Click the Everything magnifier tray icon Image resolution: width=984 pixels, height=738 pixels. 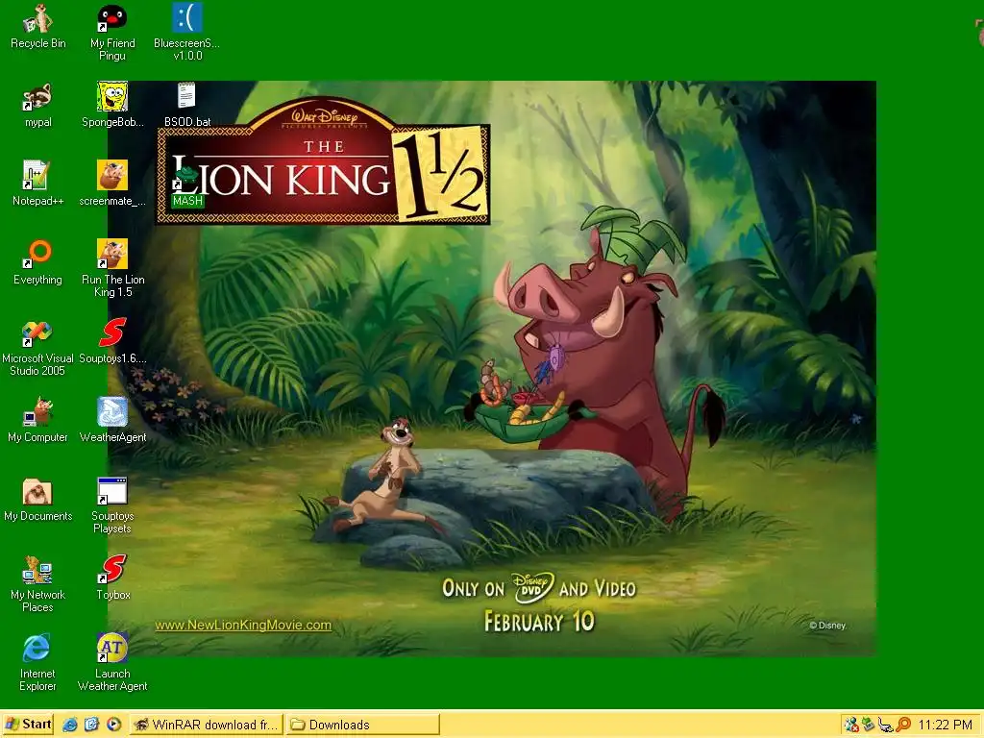[903, 725]
